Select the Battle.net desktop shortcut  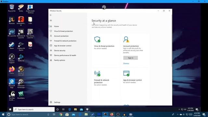tap(21, 58)
